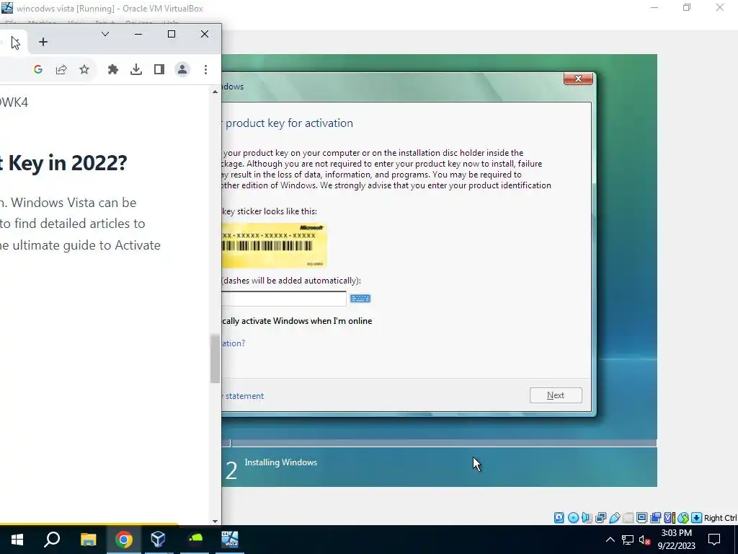Click VirtualBox shared folders status icon
This screenshot has height=554, width=738.
(x=628, y=518)
